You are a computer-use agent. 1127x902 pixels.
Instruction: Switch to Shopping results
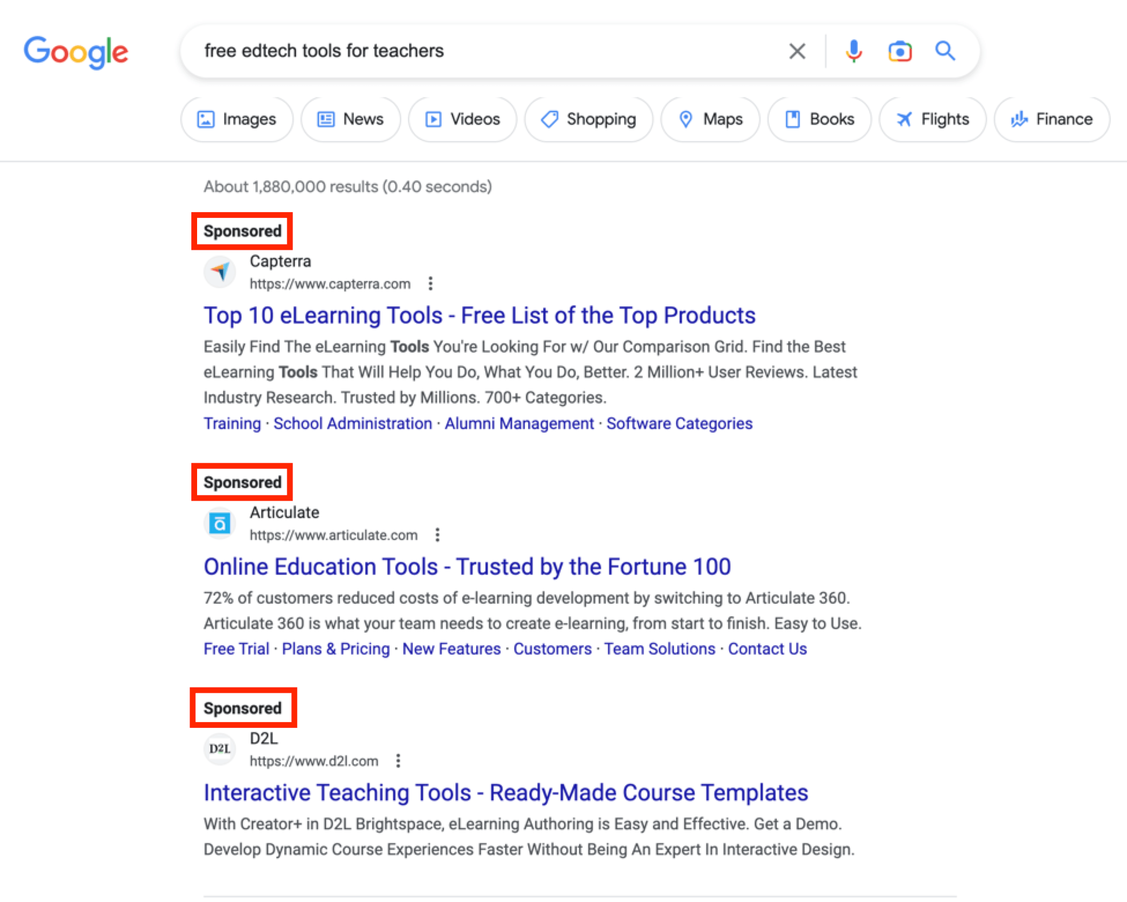588,119
